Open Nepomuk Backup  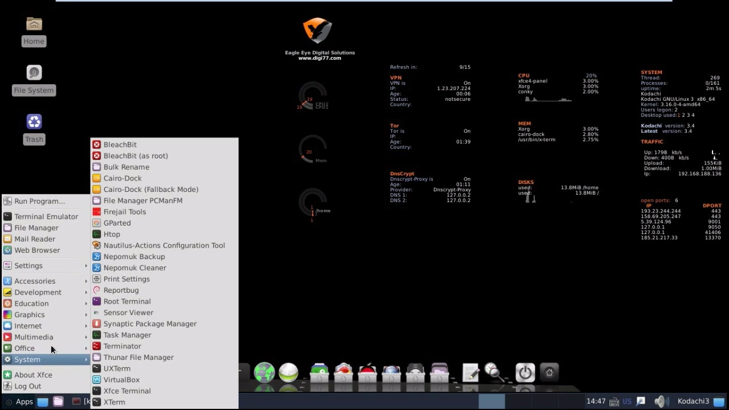point(164,256)
